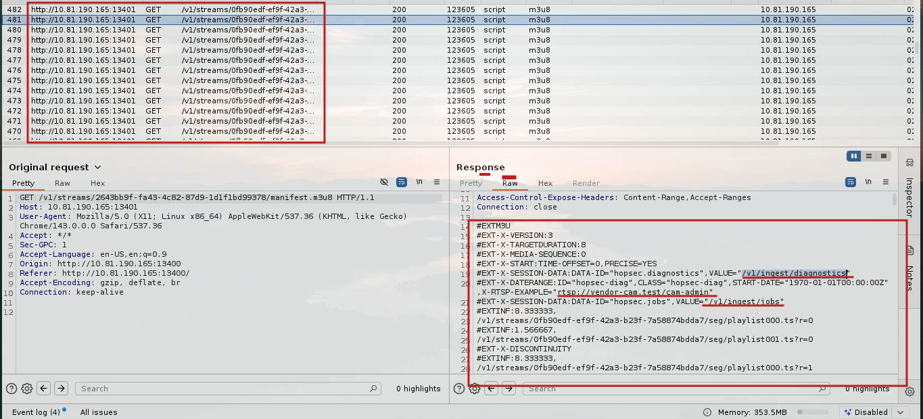
Task: Select the Pretty tab in Response
Action: (471, 183)
